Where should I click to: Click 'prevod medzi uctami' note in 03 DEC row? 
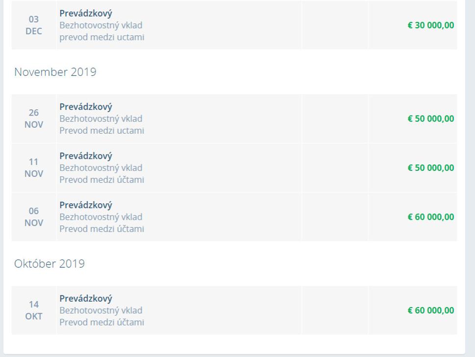102,37
